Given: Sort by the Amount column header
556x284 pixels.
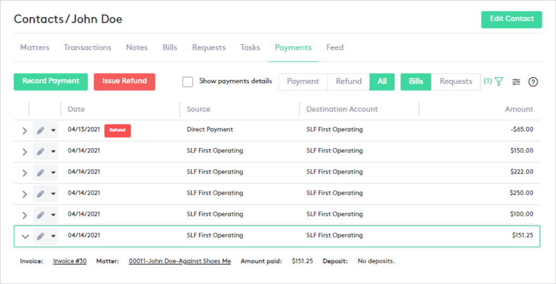Looking at the screenshot, I should tap(518, 109).
